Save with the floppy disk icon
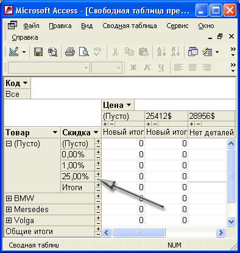The width and height of the screenshot is (240, 253). click(38, 52)
